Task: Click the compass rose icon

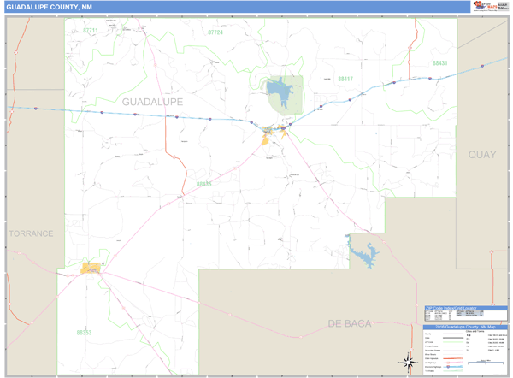Action: [408, 361]
